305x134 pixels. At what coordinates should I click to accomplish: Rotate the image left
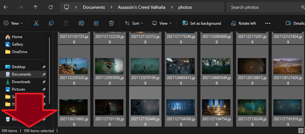[244, 23]
